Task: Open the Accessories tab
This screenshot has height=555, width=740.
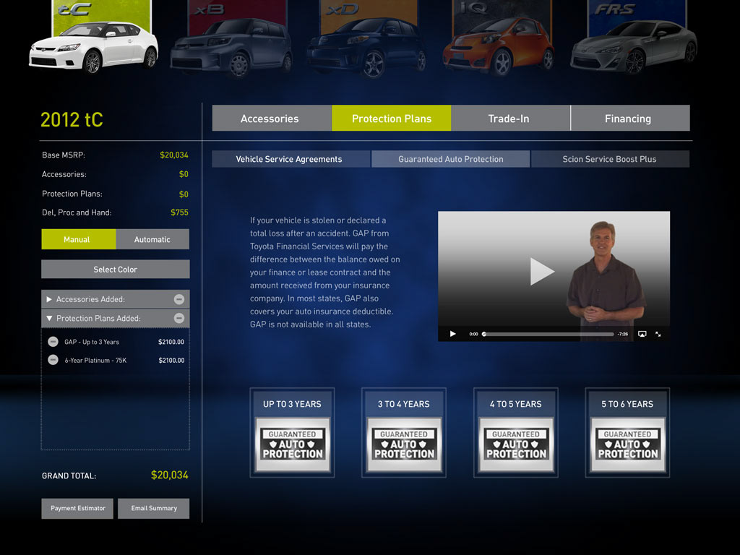Action: click(270, 119)
